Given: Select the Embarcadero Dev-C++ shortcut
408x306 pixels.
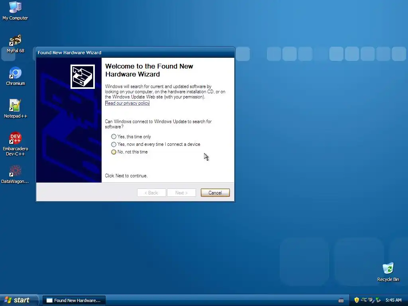Looking at the screenshot, I should [x=15, y=144].
